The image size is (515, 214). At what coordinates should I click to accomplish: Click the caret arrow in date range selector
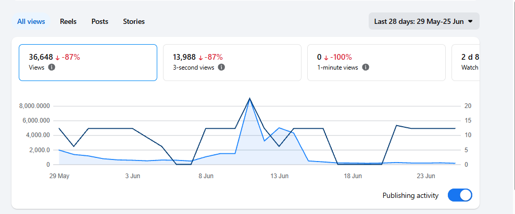[x=470, y=21]
